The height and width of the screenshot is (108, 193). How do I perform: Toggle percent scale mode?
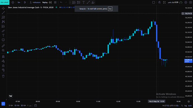(182, 105)
